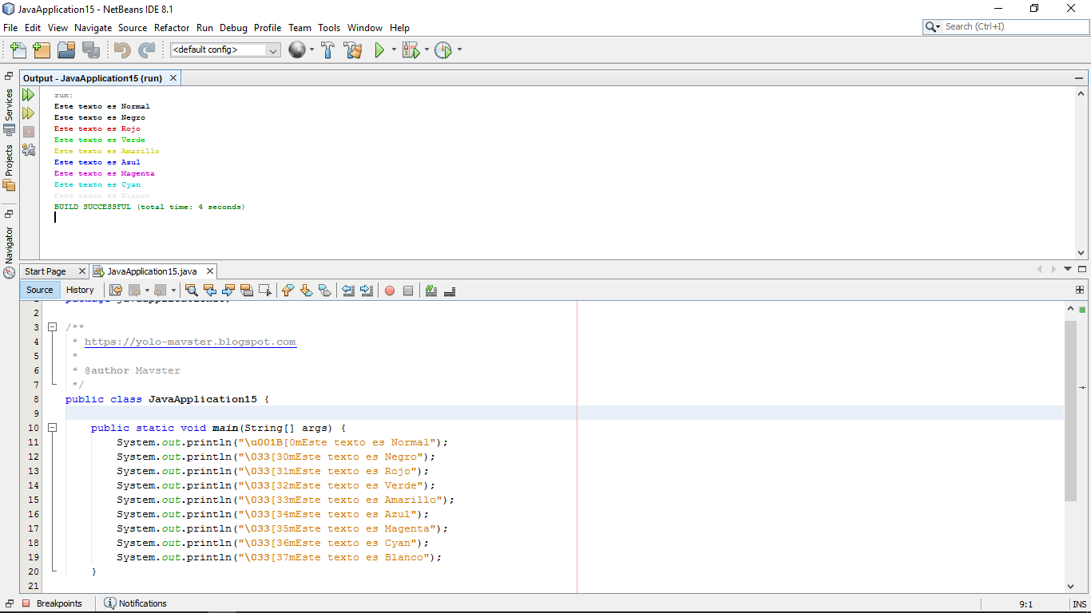
Task: Click inside the Search Ctrl+I field
Action: tap(1006, 26)
